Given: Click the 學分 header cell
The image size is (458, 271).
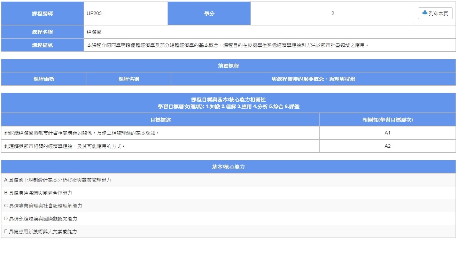Looking at the screenshot, I should pos(209,13).
